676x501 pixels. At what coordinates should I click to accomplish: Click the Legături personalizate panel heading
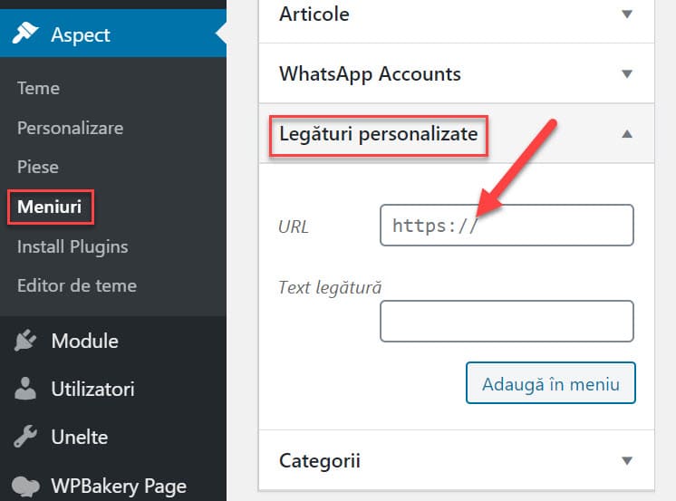(x=378, y=134)
